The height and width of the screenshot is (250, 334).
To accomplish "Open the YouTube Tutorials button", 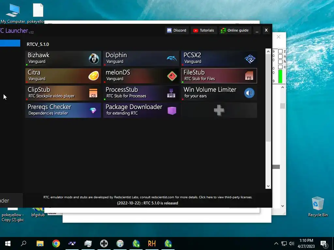I will click(204, 30).
